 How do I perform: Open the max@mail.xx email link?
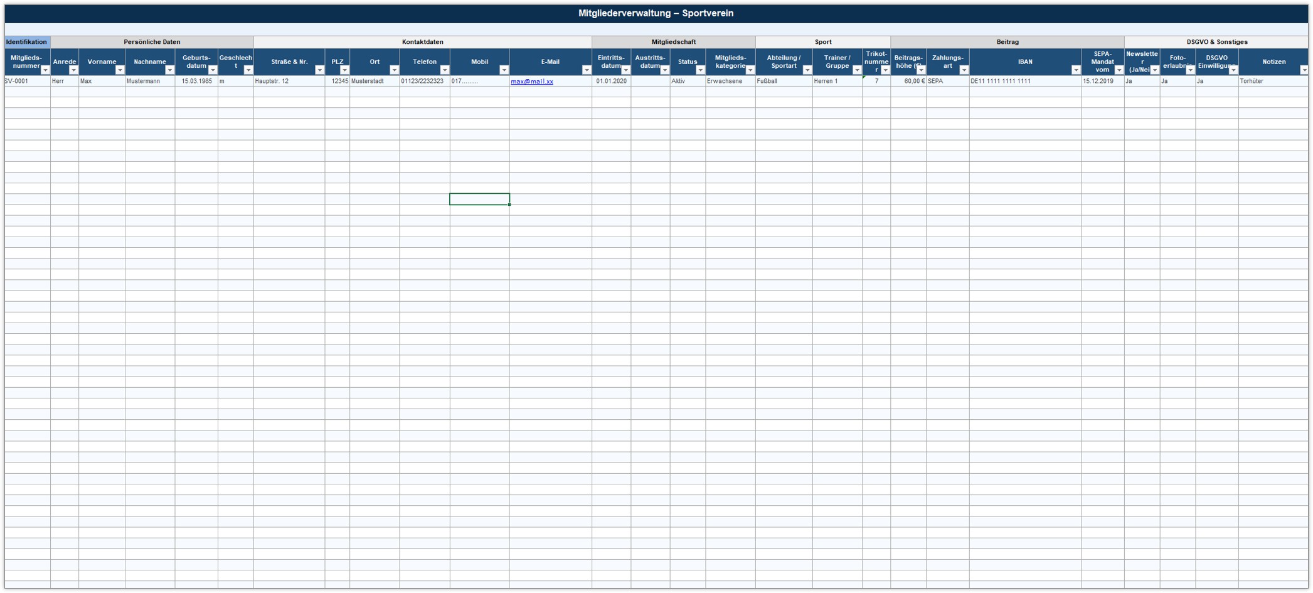531,82
